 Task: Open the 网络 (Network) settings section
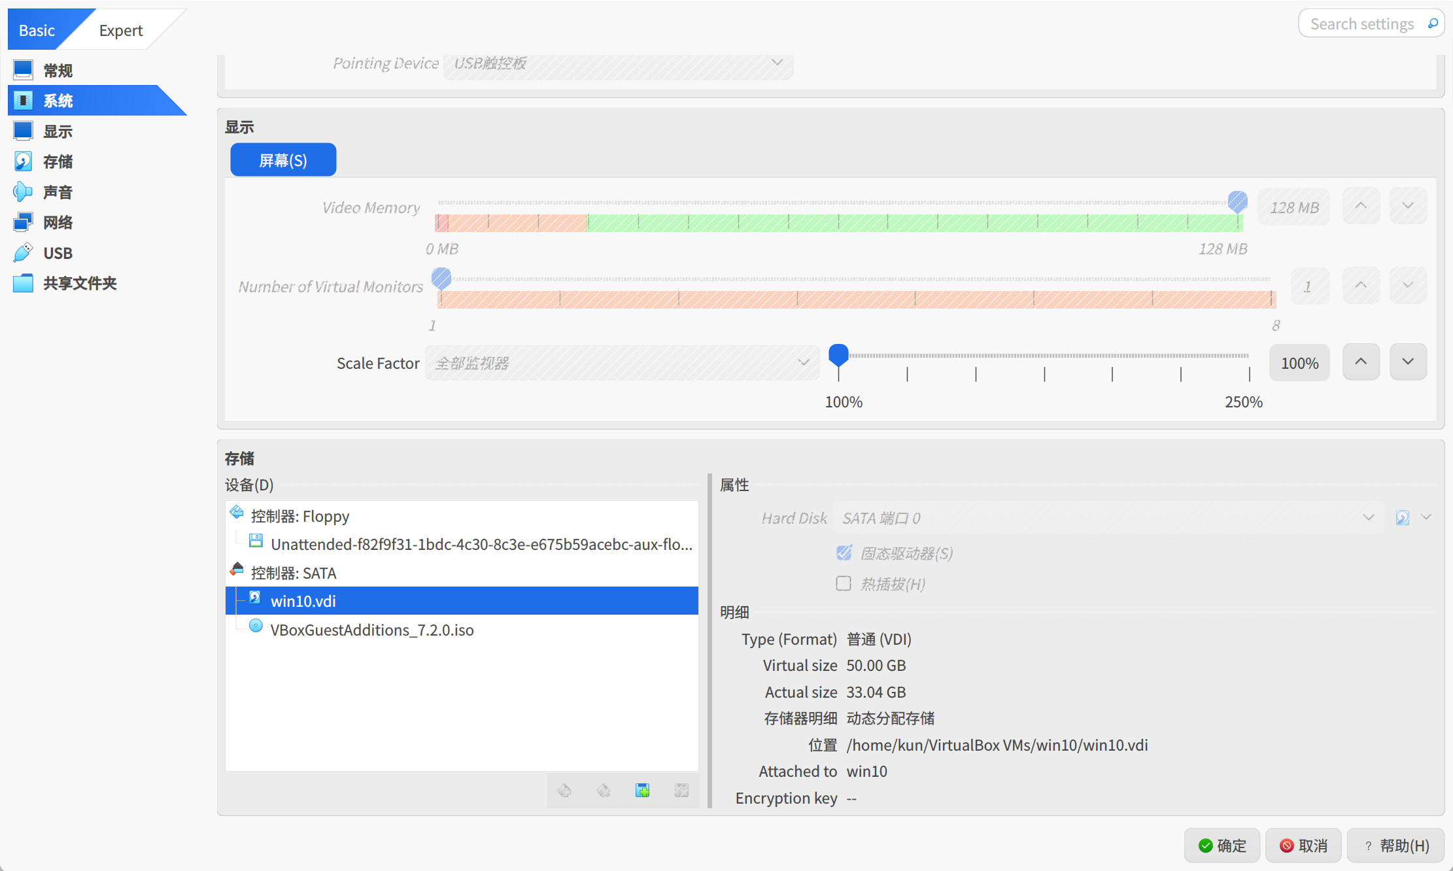coord(58,222)
